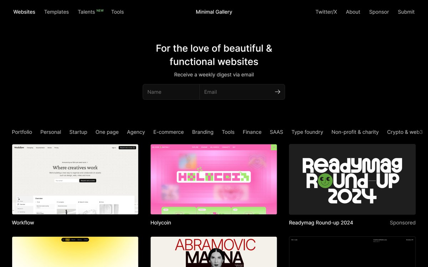
Task: Click the Workflow title under thumbnail
Action: point(23,222)
